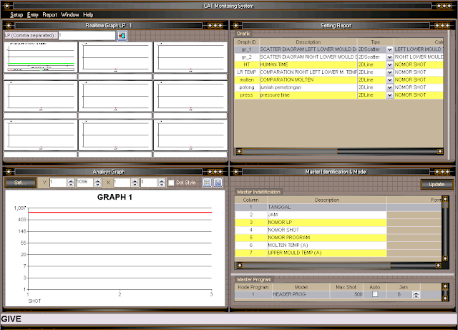Viewport: 458px width, 330px height.
Task: Click the X maximum value stepper
Action: click(x=162, y=183)
